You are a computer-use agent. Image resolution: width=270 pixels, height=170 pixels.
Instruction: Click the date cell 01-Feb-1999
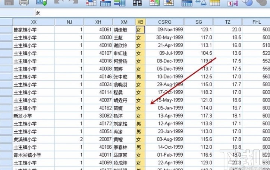(x=165, y=155)
